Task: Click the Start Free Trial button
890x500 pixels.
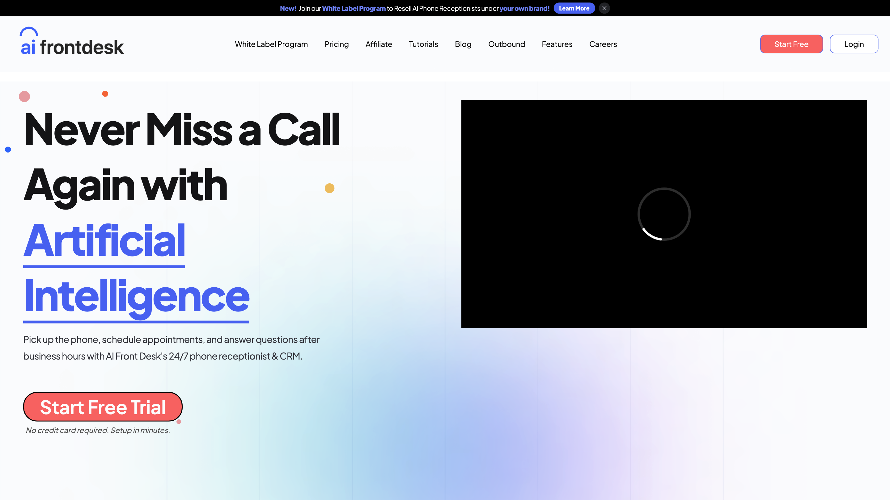Action: tap(103, 407)
